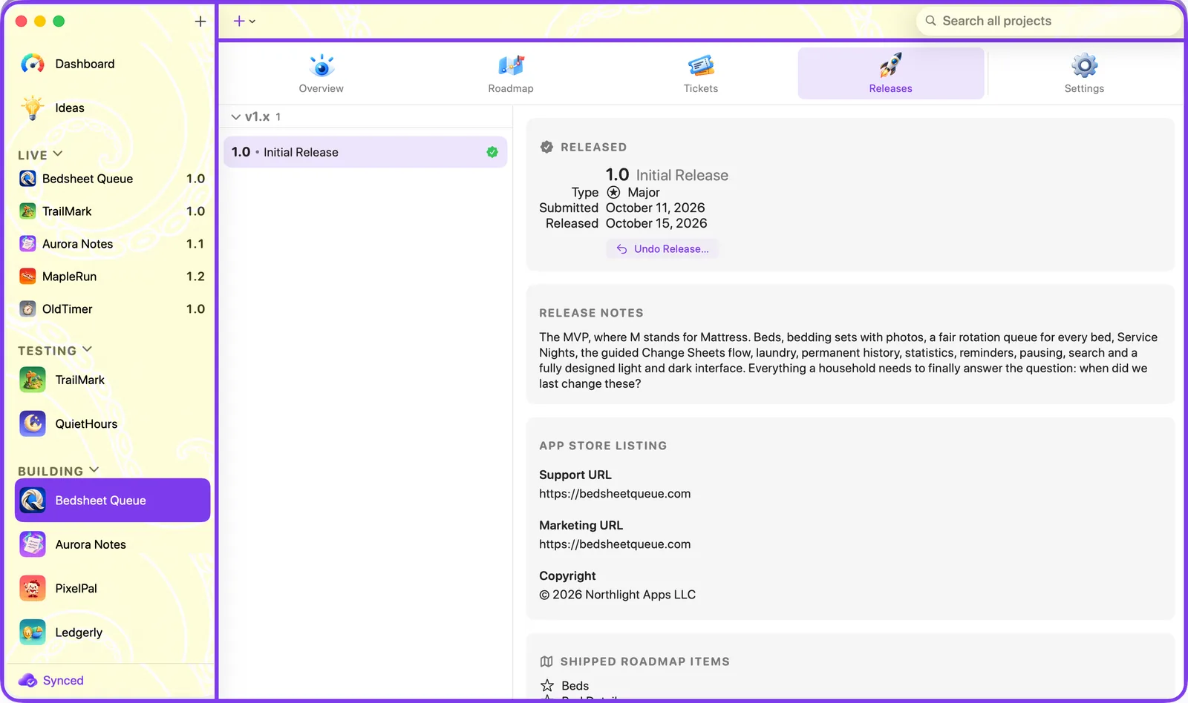
Task: Click the MapleRun version 1.2 value
Action: point(195,277)
